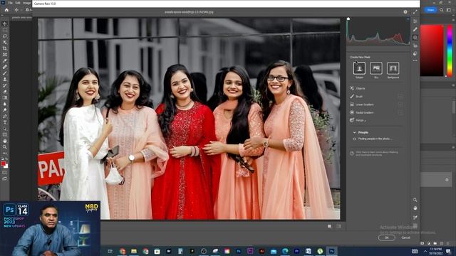
Task: Select the Zoom tool in Photoshop toolbar
Action: coord(4,147)
